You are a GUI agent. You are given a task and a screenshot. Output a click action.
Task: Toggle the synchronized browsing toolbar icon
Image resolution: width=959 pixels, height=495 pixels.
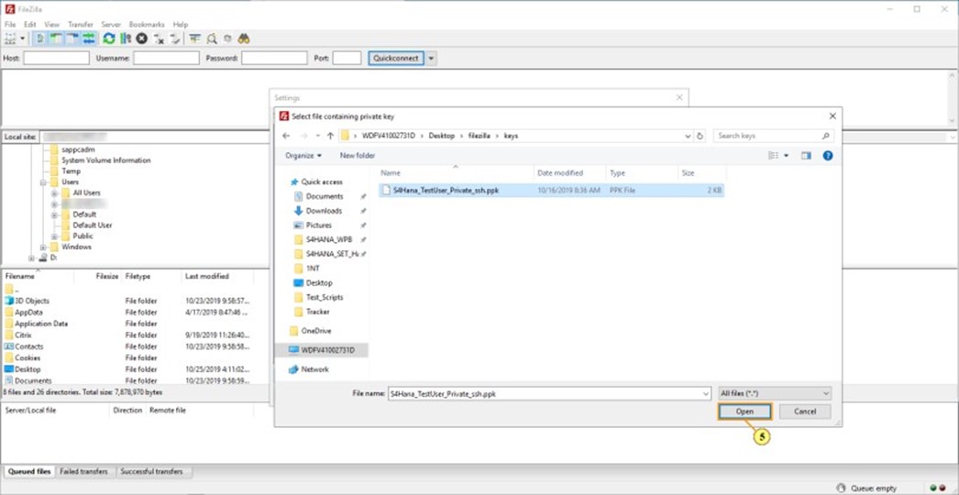228,38
